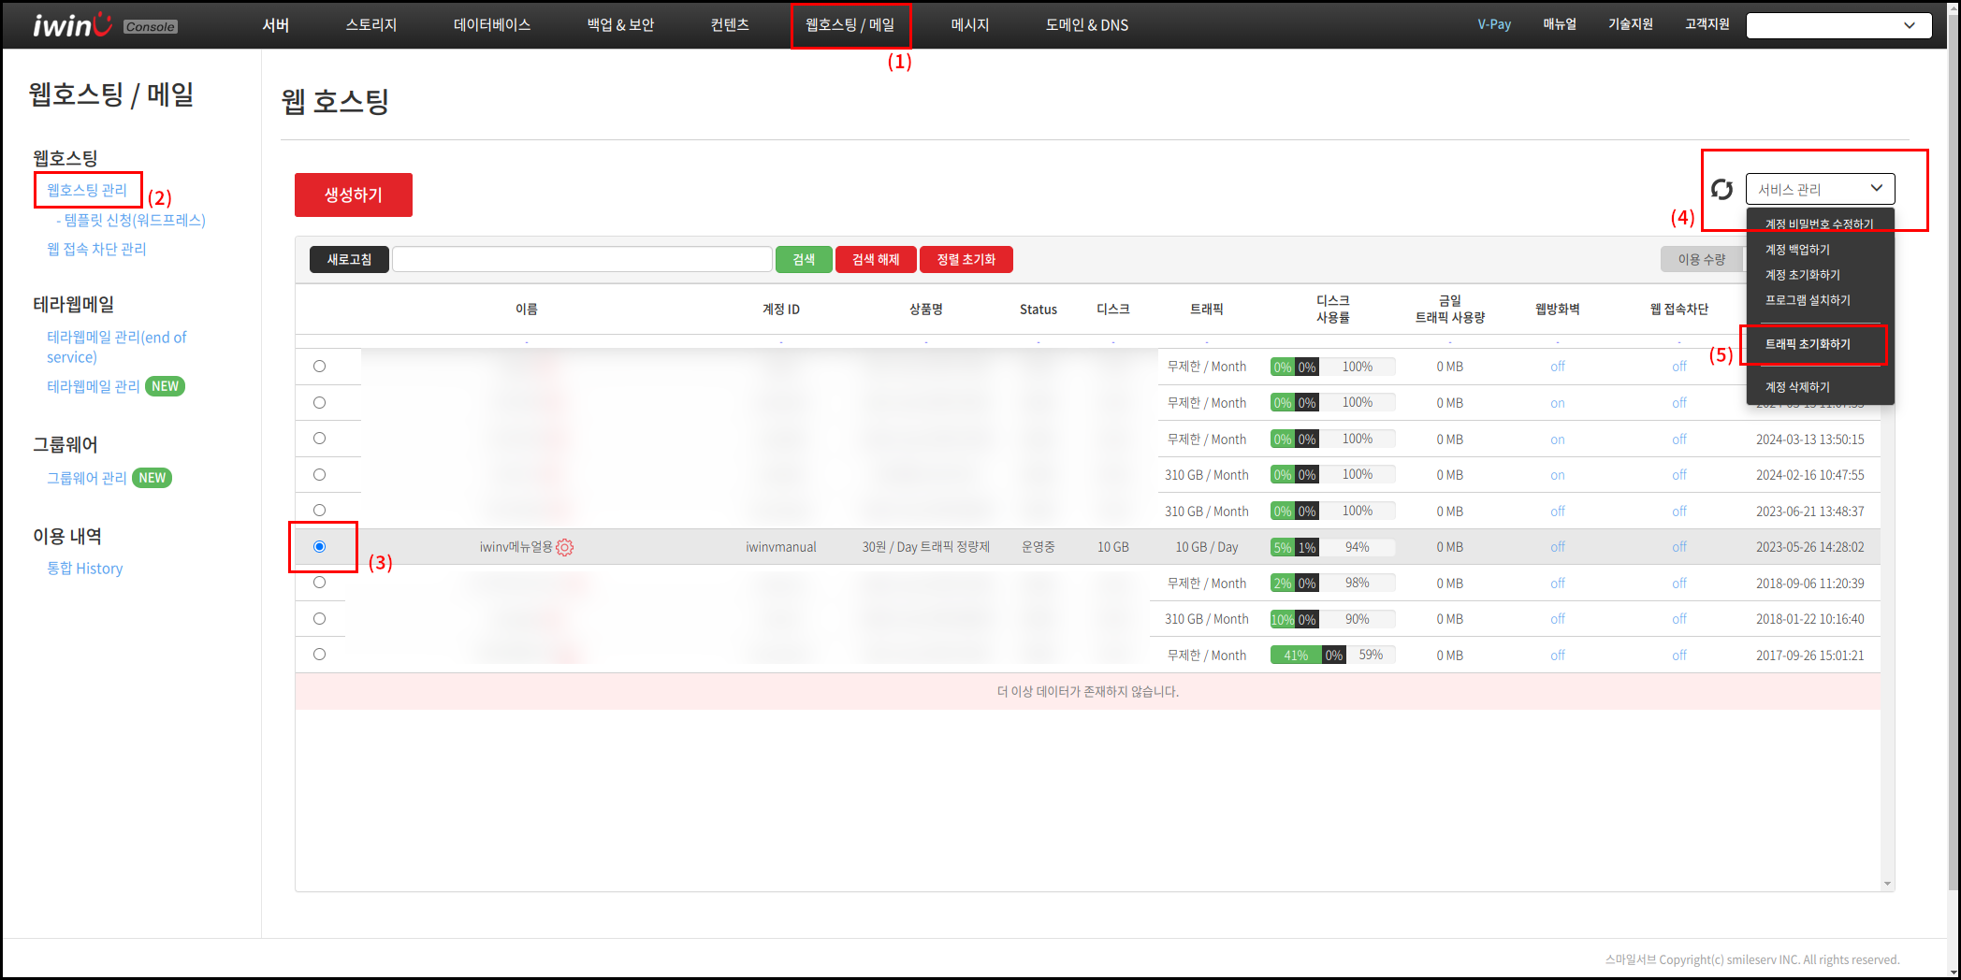This screenshot has height=980, width=1961.
Task: Open the 백업 & 보안 top menu
Action: click(620, 25)
